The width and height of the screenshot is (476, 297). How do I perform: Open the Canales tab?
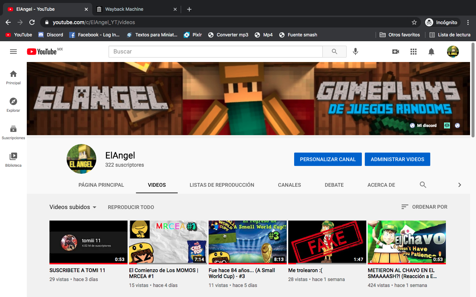click(290, 185)
